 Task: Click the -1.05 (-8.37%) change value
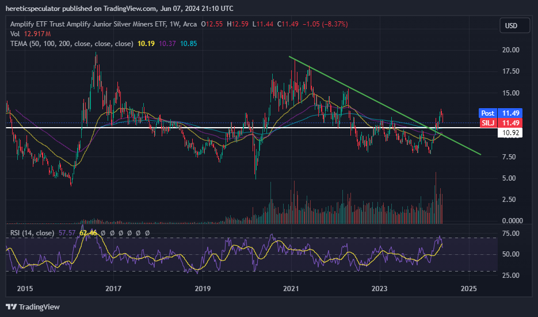coord(325,24)
